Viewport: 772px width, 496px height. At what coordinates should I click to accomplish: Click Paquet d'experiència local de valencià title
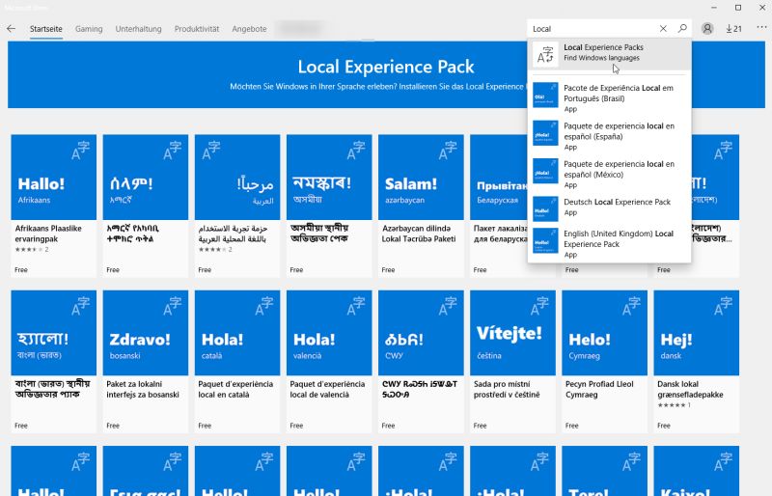[327, 389]
